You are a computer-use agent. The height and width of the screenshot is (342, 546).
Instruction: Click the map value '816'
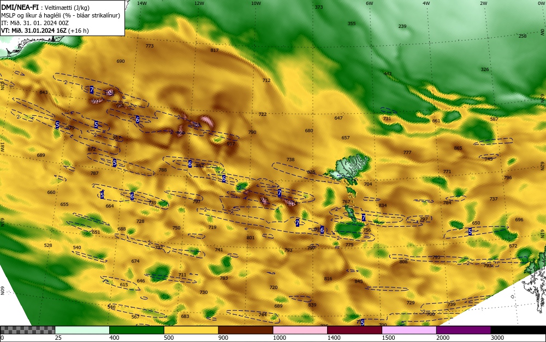tap(328, 279)
